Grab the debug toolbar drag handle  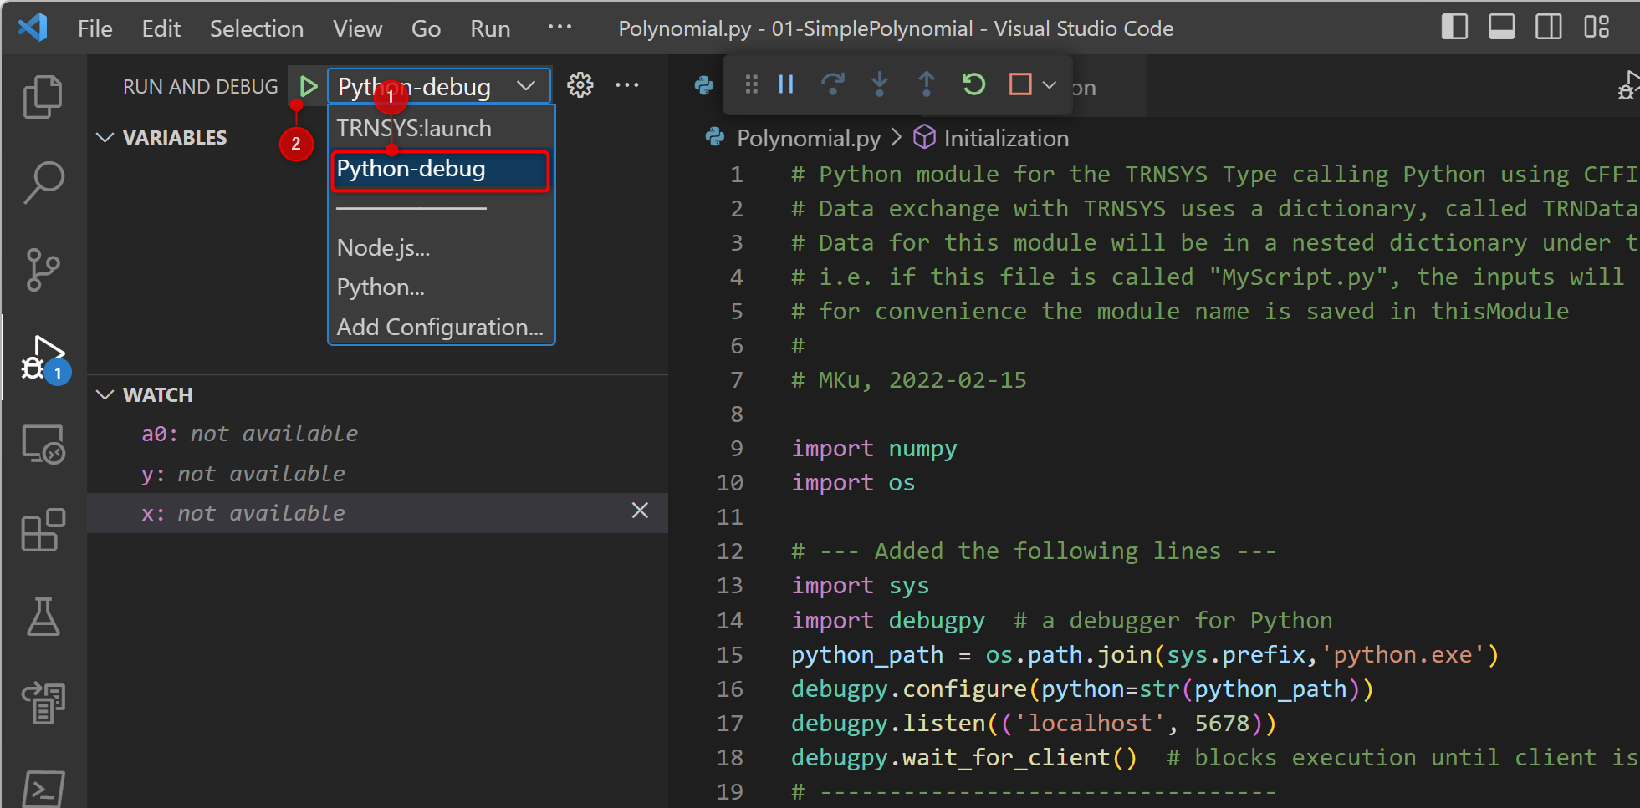[751, 84]
